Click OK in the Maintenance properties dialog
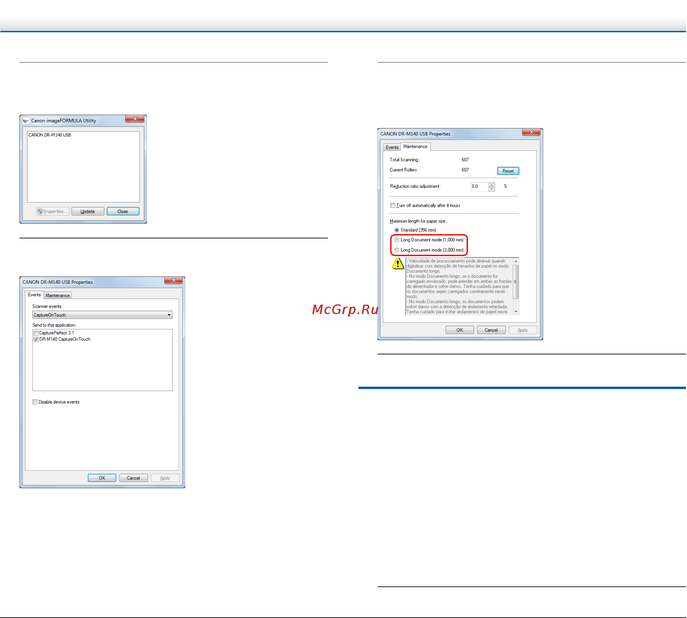This screenshot has width=687, height=618. tap(460, 330)
